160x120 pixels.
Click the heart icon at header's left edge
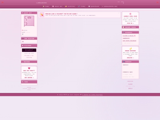click(x=2, y=2)
